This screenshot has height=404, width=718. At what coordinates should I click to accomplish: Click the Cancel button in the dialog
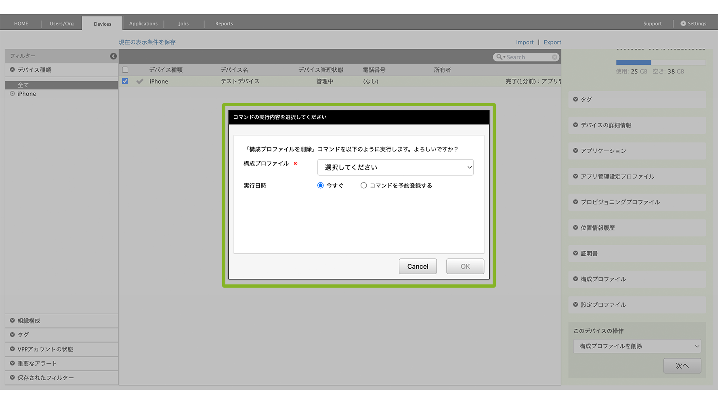click(418, 266)
